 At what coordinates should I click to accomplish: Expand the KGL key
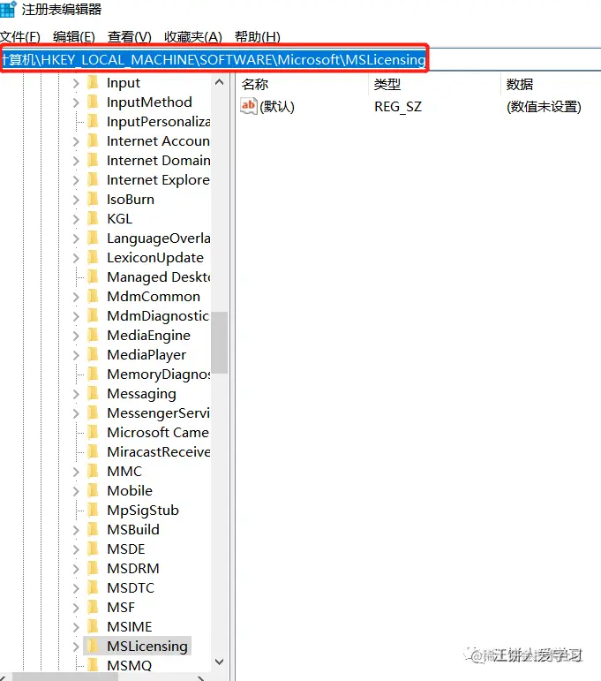tap(76, 219)
